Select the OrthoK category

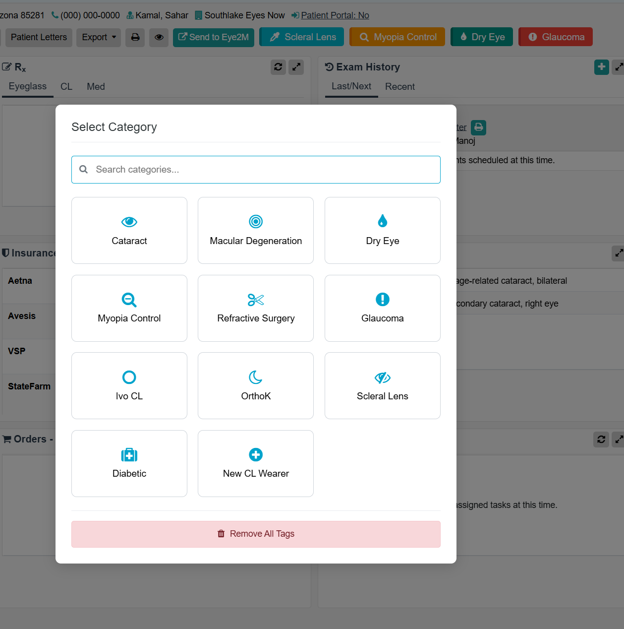[x=255, y=386]
